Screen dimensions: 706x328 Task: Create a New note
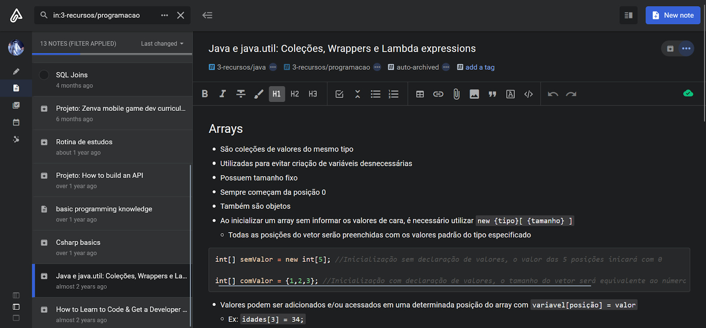click(x=673, y=15)
